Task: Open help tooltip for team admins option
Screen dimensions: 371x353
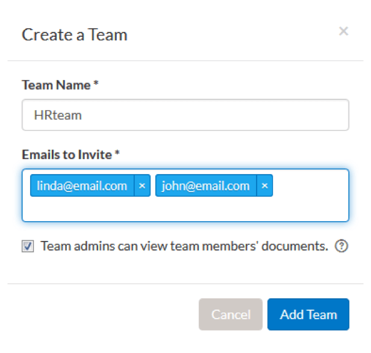Action: point(341,246)
